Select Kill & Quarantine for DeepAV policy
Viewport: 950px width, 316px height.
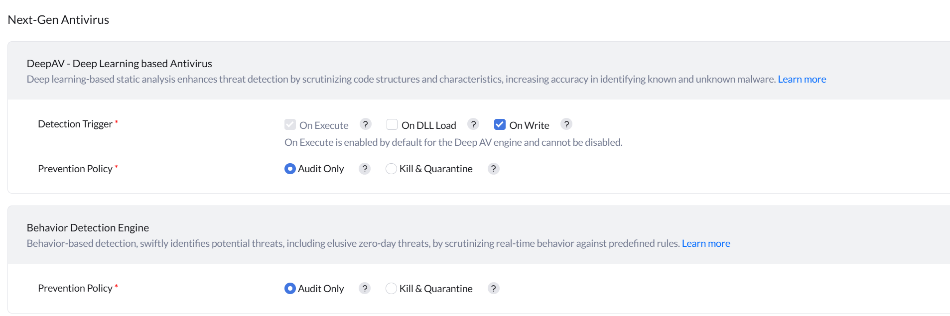[392, 169]
